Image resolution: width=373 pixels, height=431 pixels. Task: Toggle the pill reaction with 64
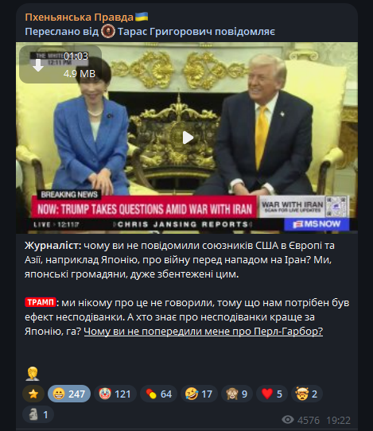(158, 394)
